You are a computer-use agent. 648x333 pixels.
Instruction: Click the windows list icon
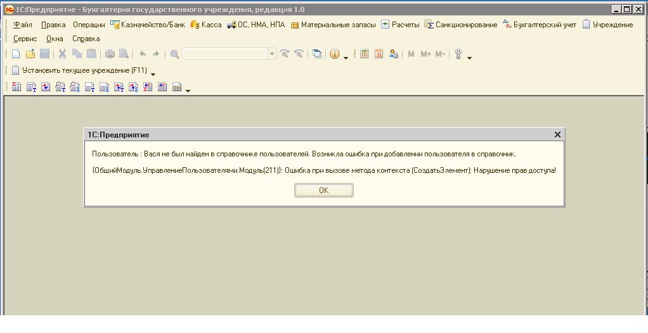[317, 54]
